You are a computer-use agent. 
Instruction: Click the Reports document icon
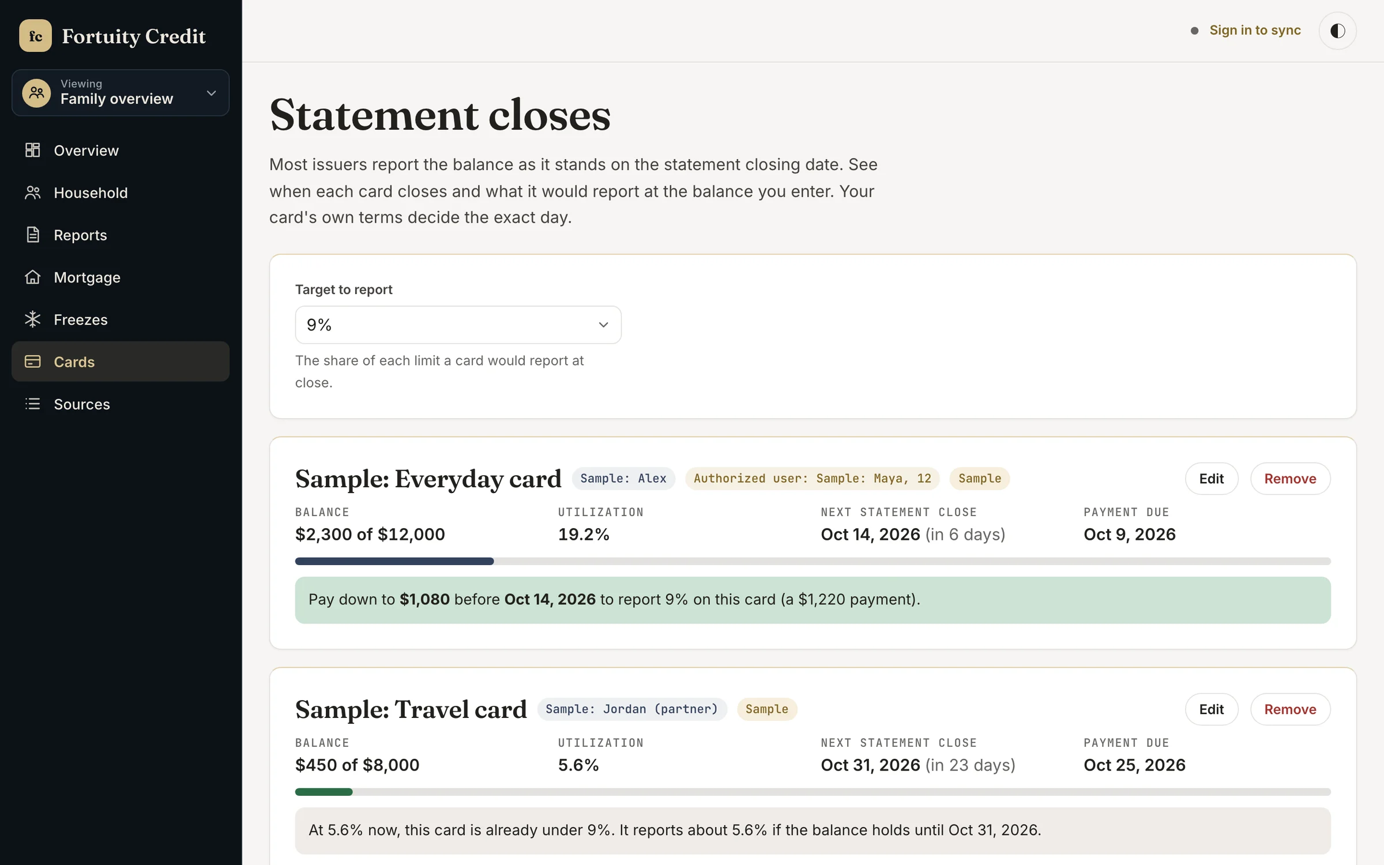(33, 235)
